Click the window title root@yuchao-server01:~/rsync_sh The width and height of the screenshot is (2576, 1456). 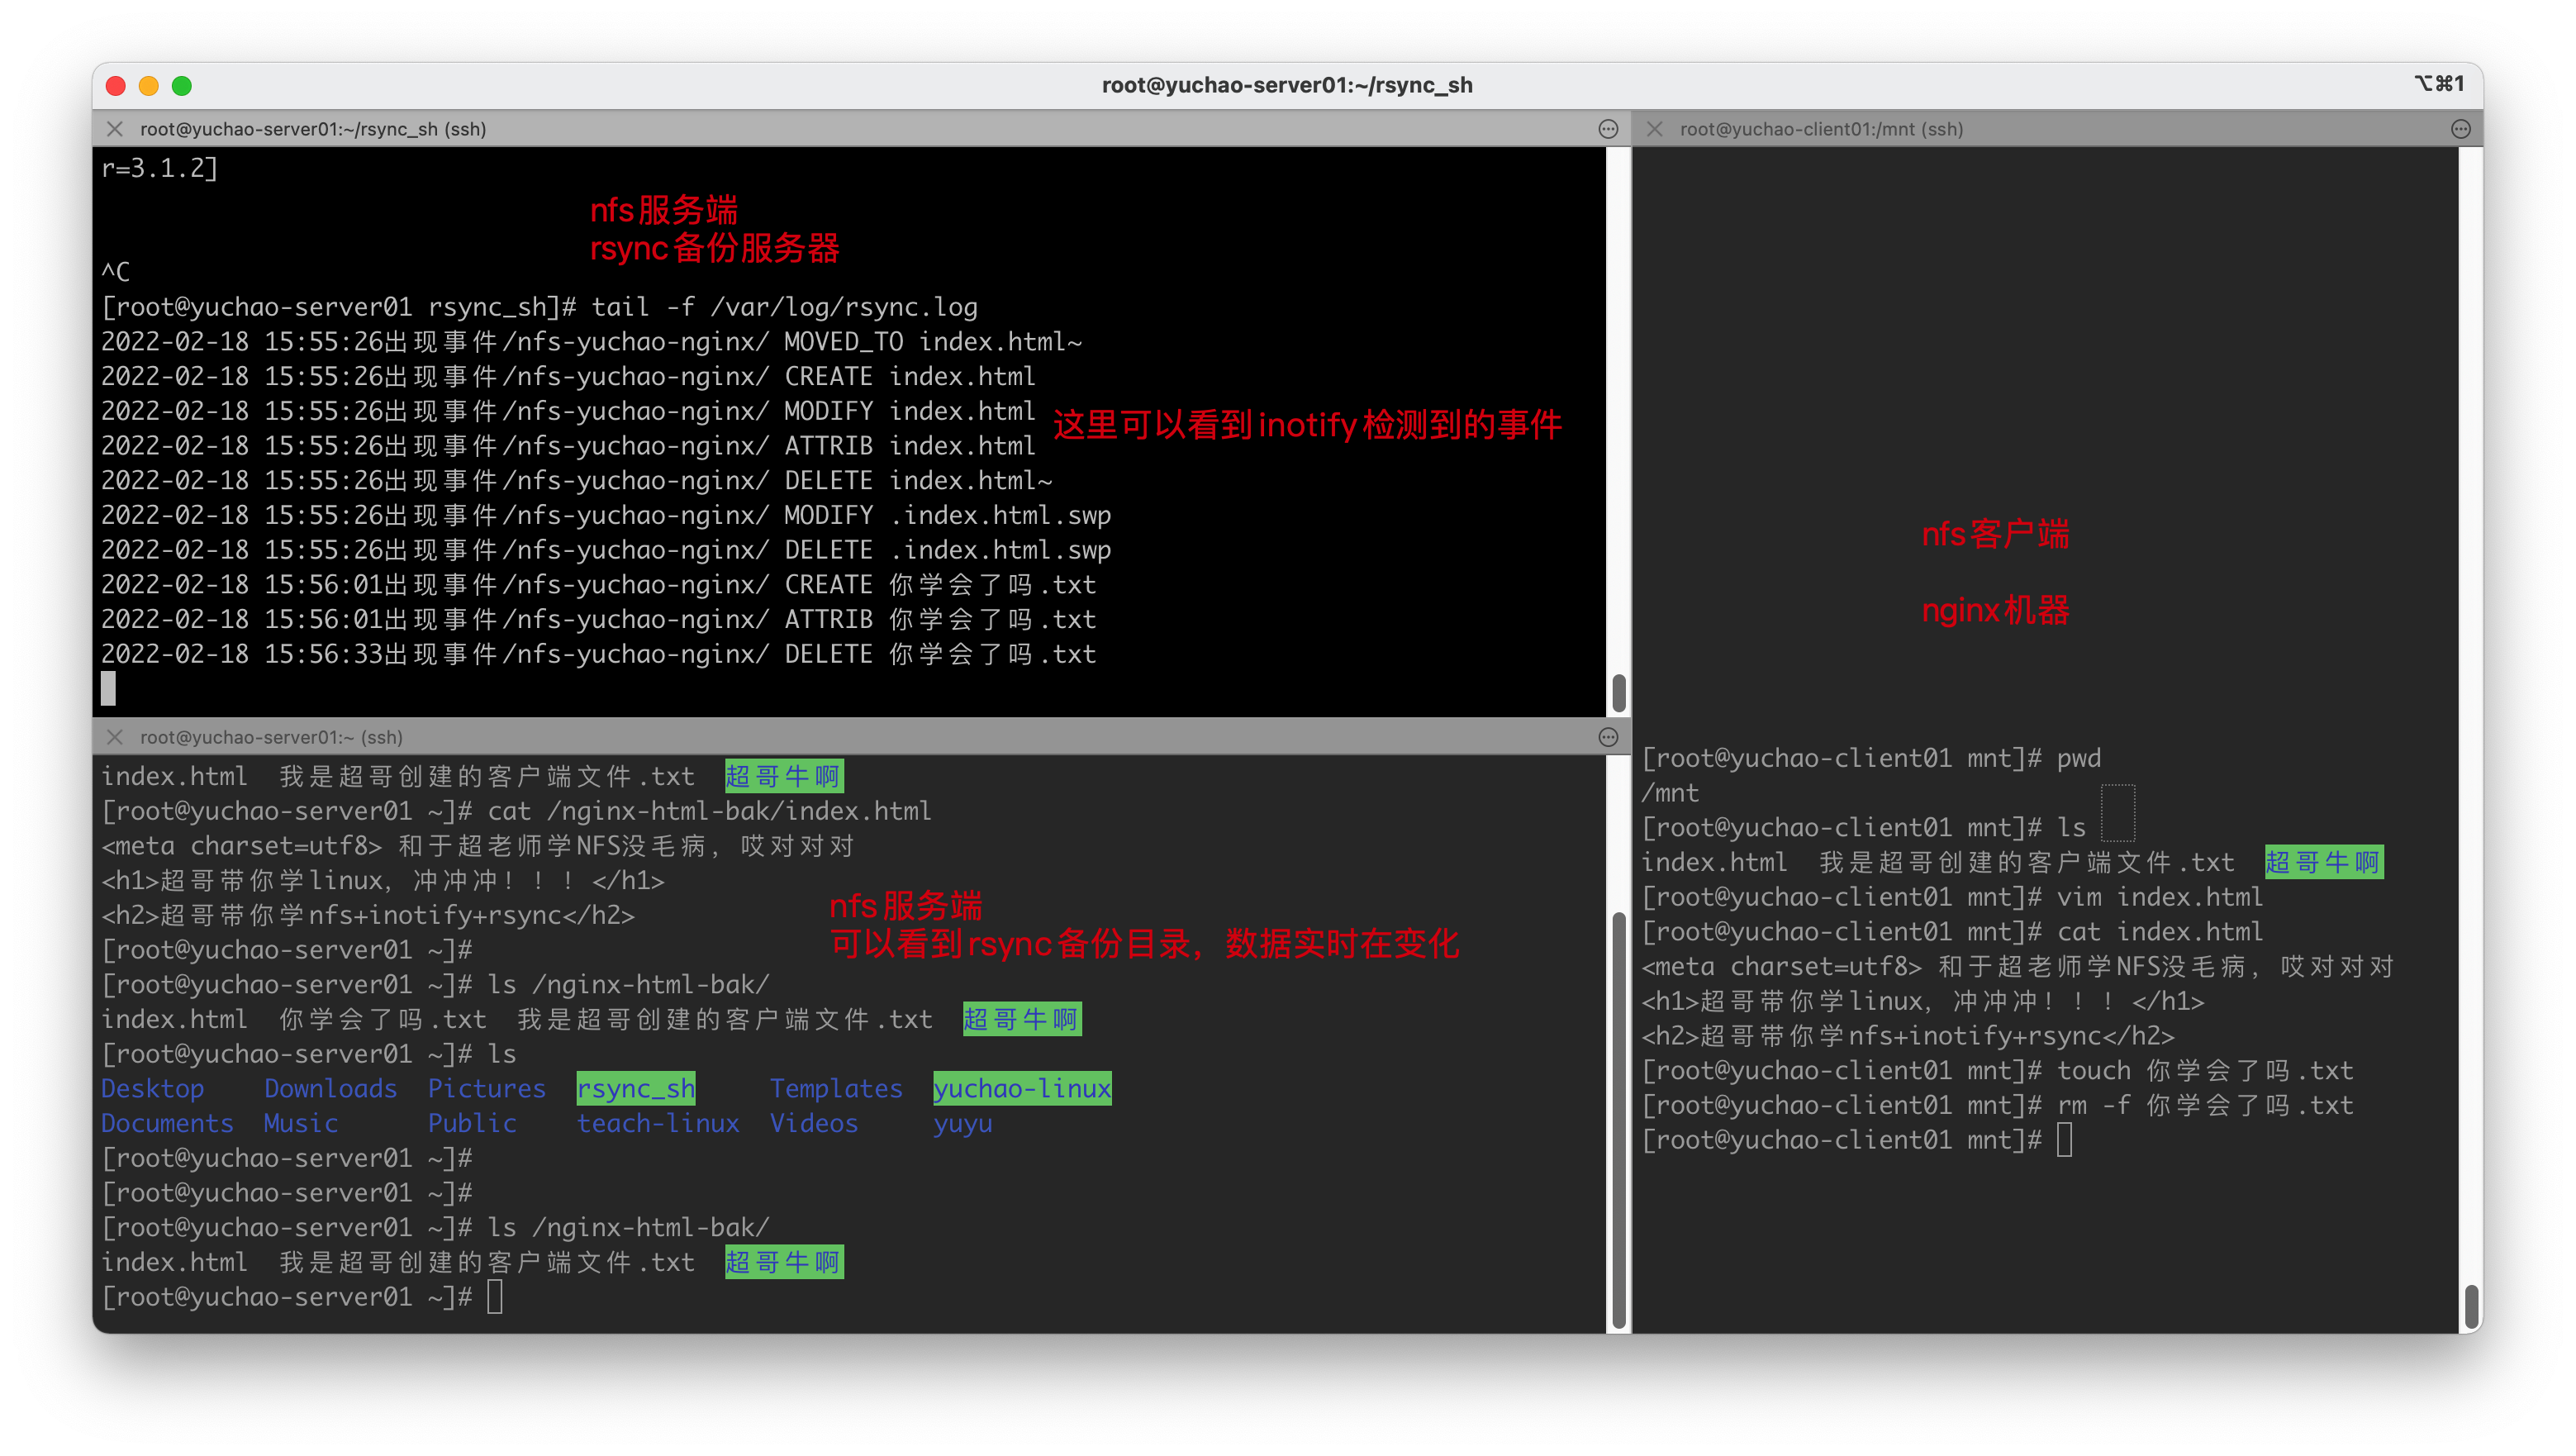point(1287,85)
